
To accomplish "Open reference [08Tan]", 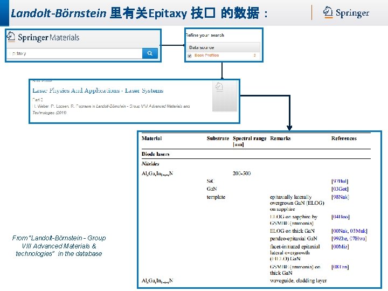I will (x=340, y=267).
